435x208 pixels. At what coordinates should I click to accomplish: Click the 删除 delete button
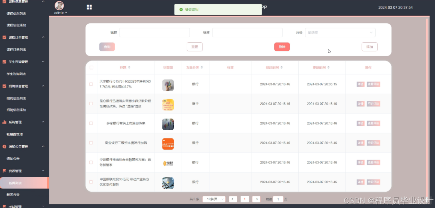[x=282, y=46]
